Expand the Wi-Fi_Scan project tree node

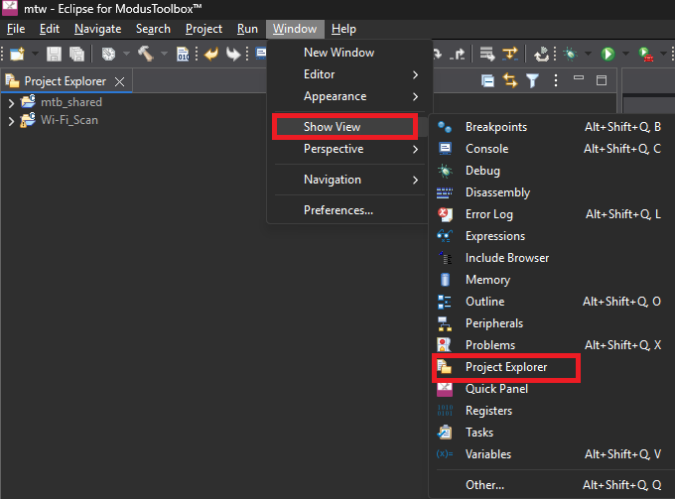(x=11, y=121)
